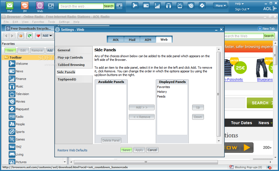This screenshot has width=279, height=171.
Task: Switch to the Mail settings tab
Action: tap(132, 40)
